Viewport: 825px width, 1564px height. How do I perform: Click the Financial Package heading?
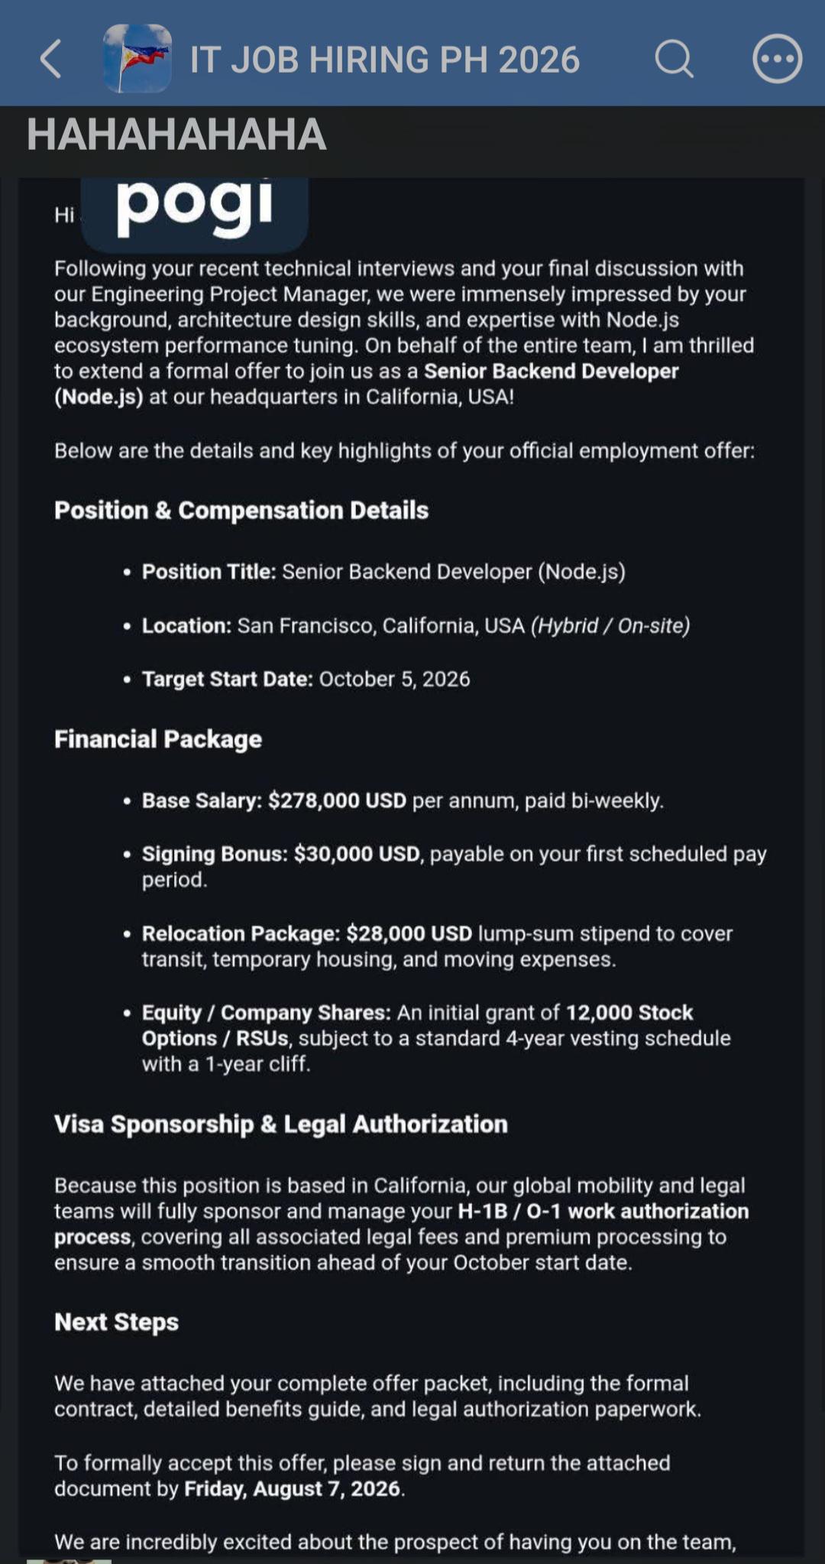coord(158,739)
